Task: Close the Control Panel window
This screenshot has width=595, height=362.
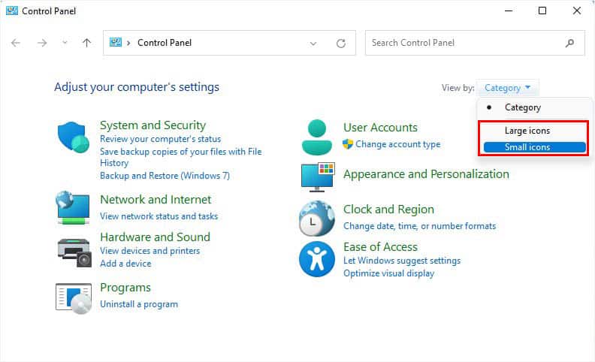Action: 577,11
